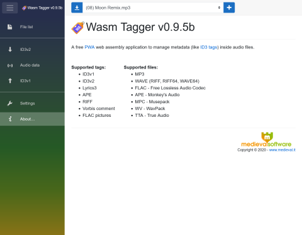The height and width of the screenshot is (235, 302).
Task: Click 'TTA - True Audio' item
Action: [x=152, y=116]
